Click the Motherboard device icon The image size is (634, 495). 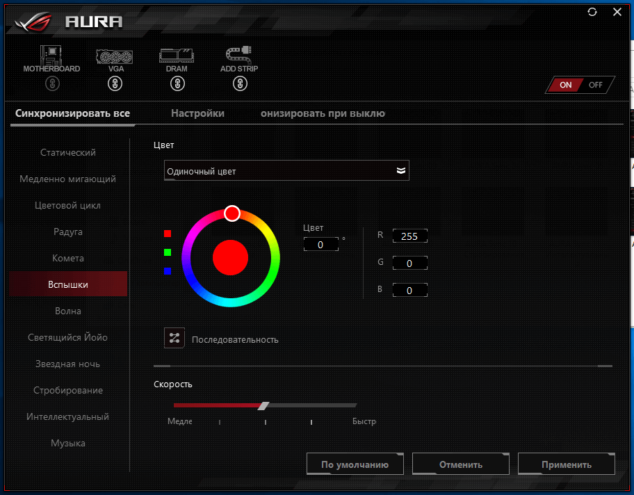pyautogui.click(x=51, y=55)
